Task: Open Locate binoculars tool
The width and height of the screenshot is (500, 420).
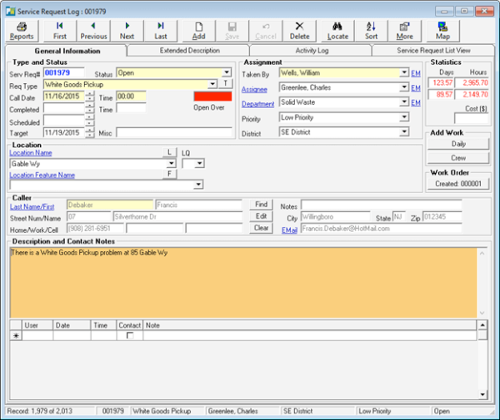Action: tap(337, 31)
